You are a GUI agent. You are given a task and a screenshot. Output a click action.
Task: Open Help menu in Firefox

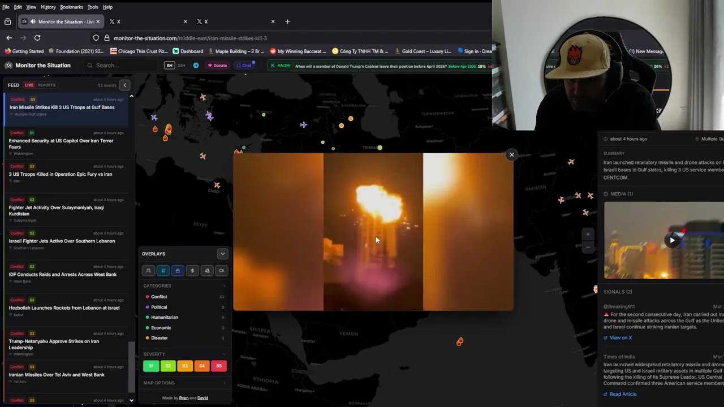(107, 7)
